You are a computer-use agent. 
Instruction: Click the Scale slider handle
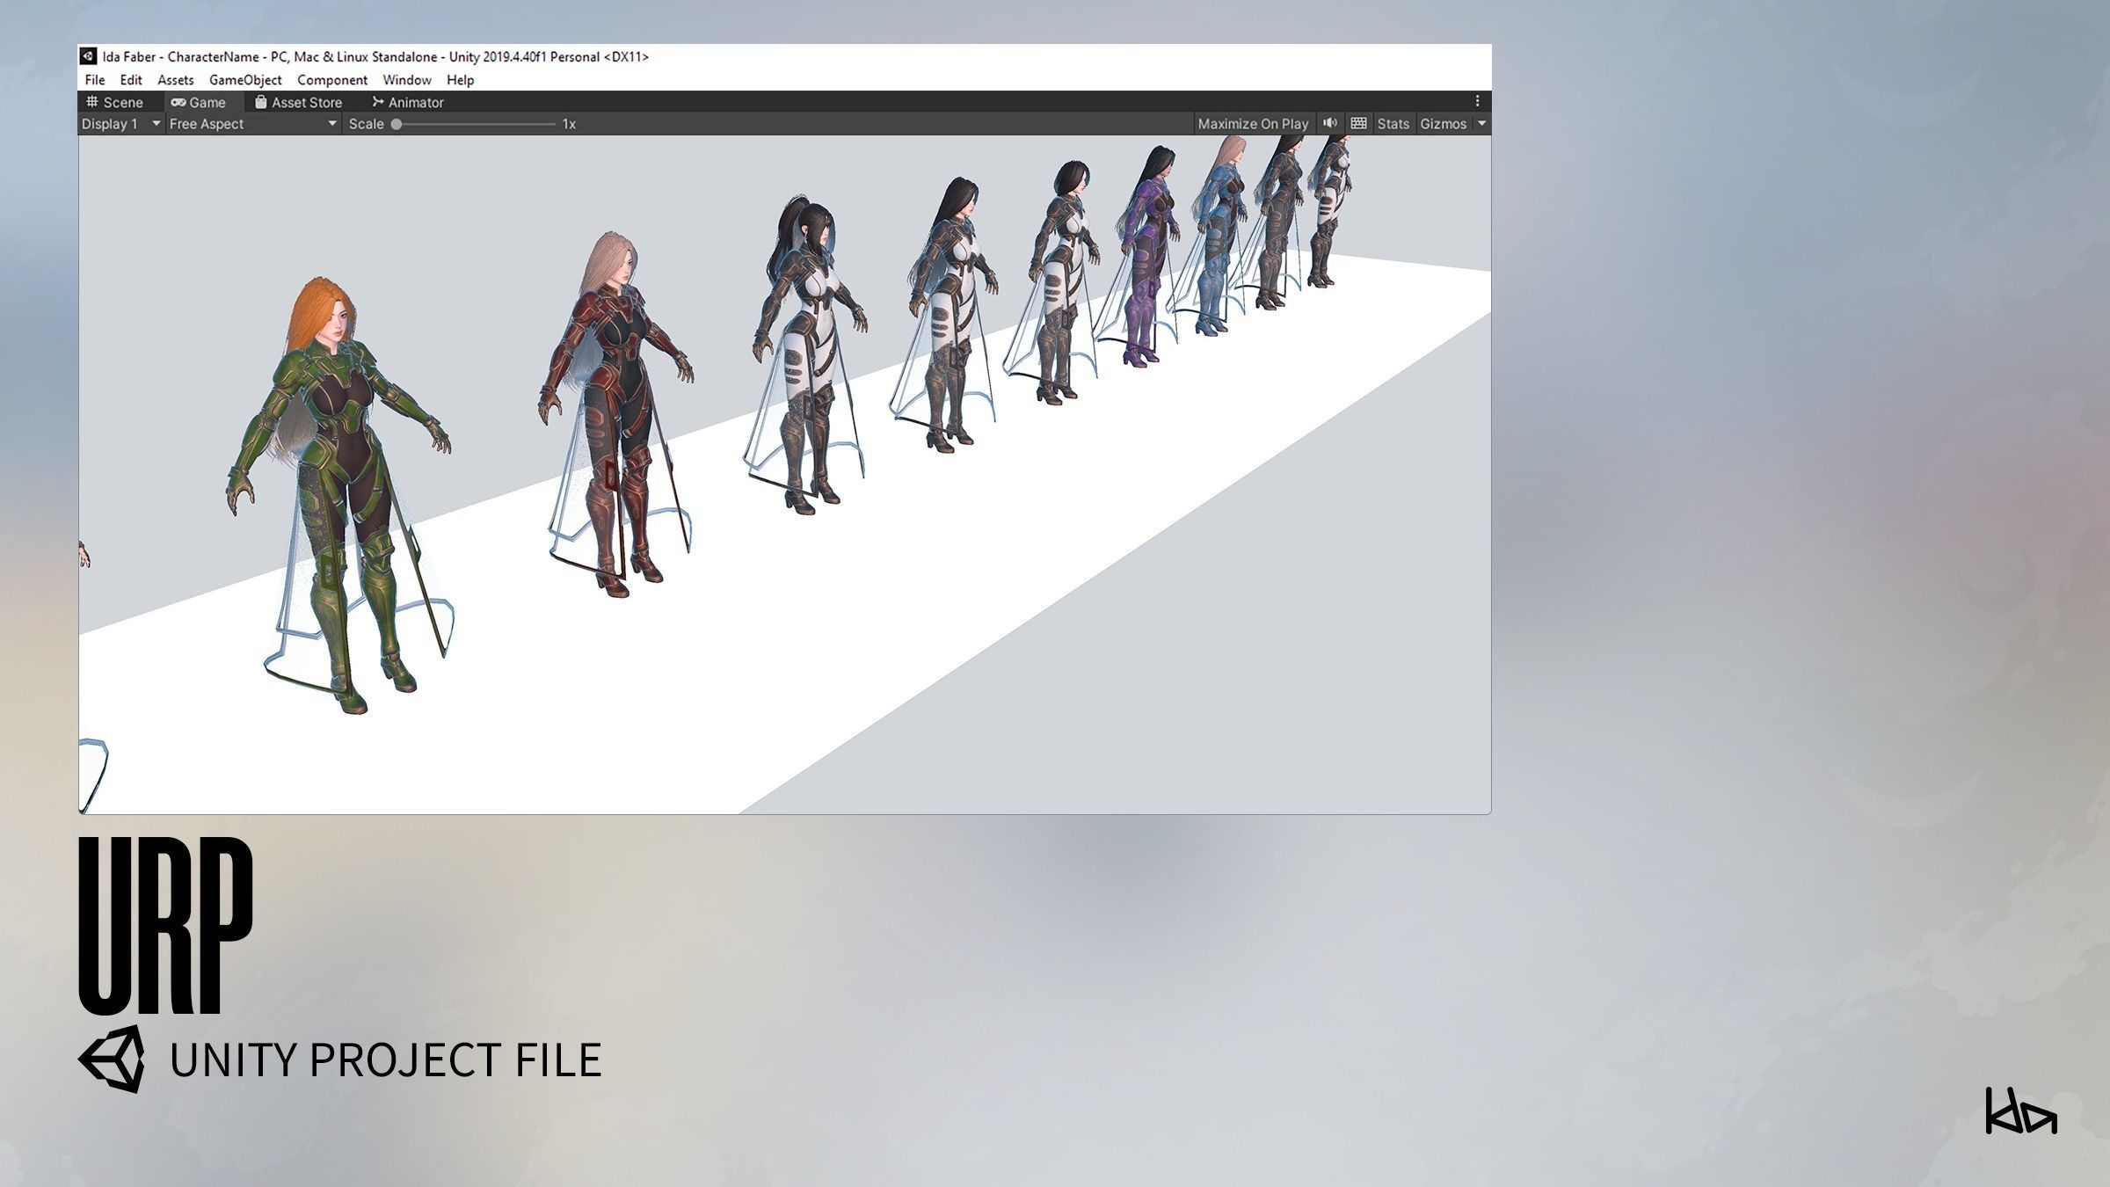click(x=397, y=124)
